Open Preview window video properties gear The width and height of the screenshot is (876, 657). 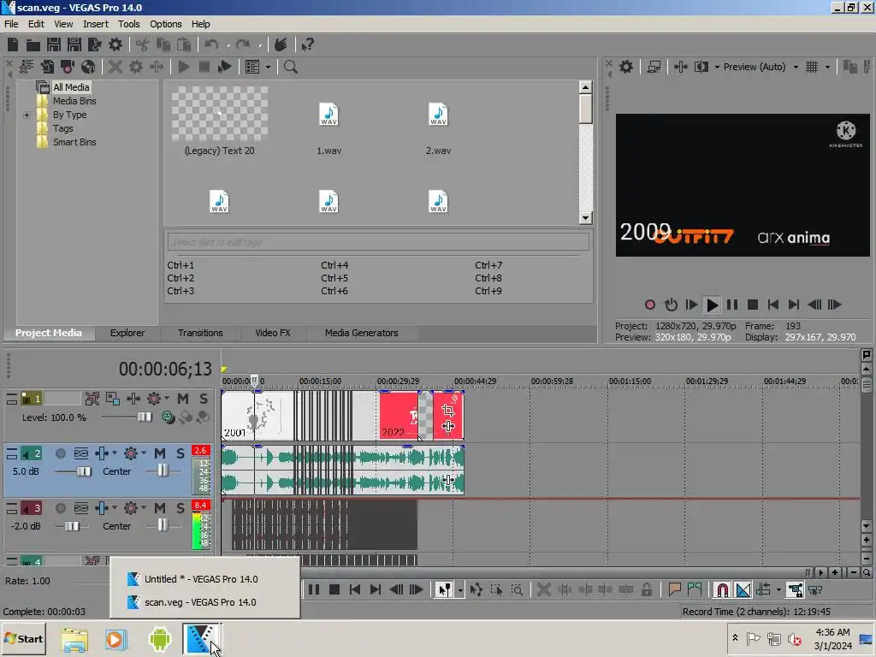(626, 67)
